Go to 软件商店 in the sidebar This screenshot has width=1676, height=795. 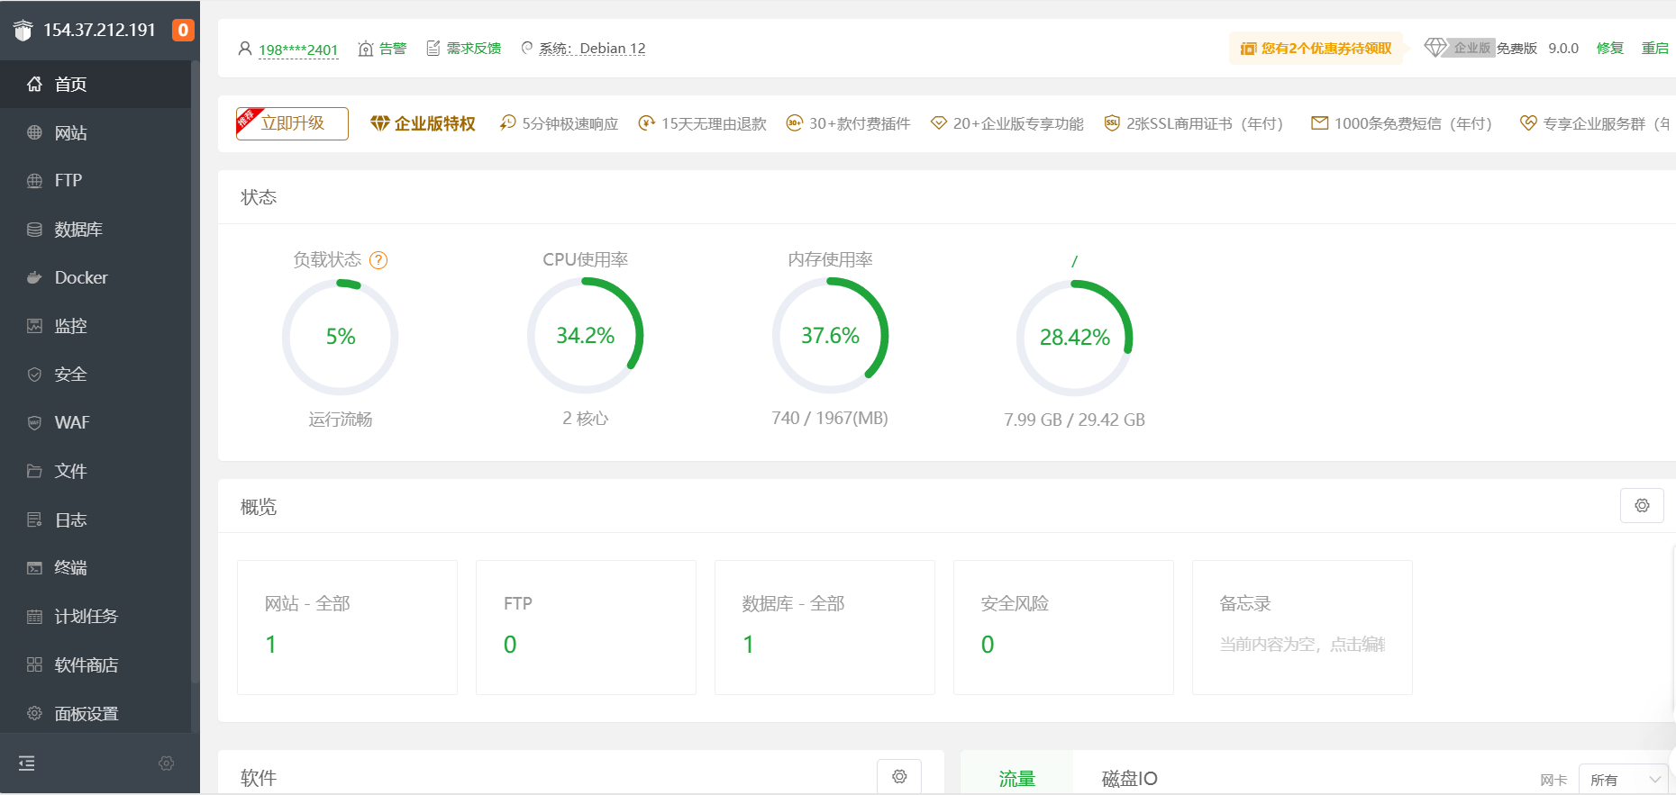pos(96,664)
